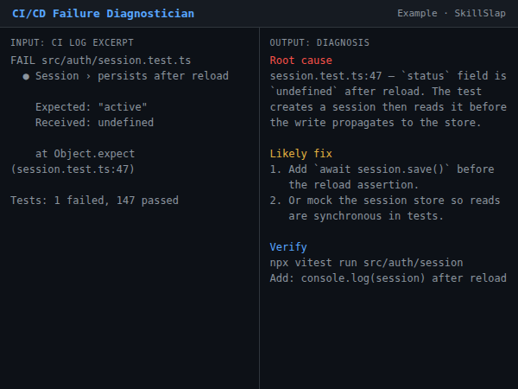Click the npx vitest run command

(x=366, y=263)
